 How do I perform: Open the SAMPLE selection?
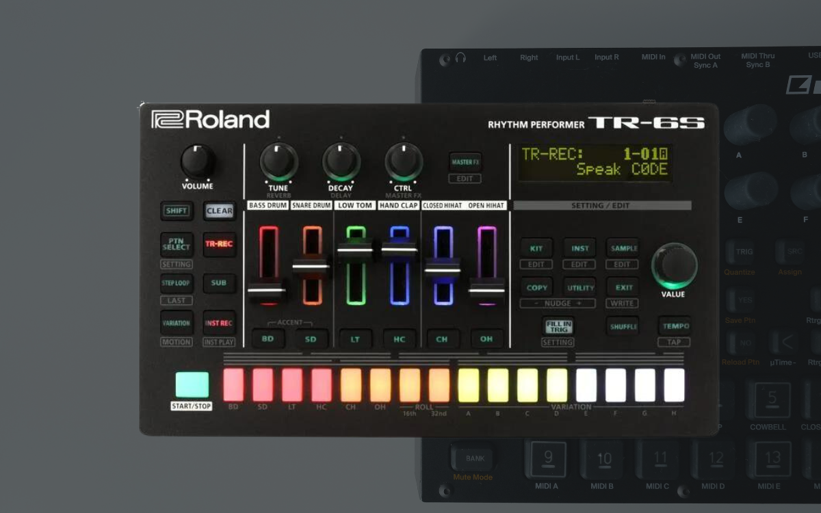[x=623, y=248]
